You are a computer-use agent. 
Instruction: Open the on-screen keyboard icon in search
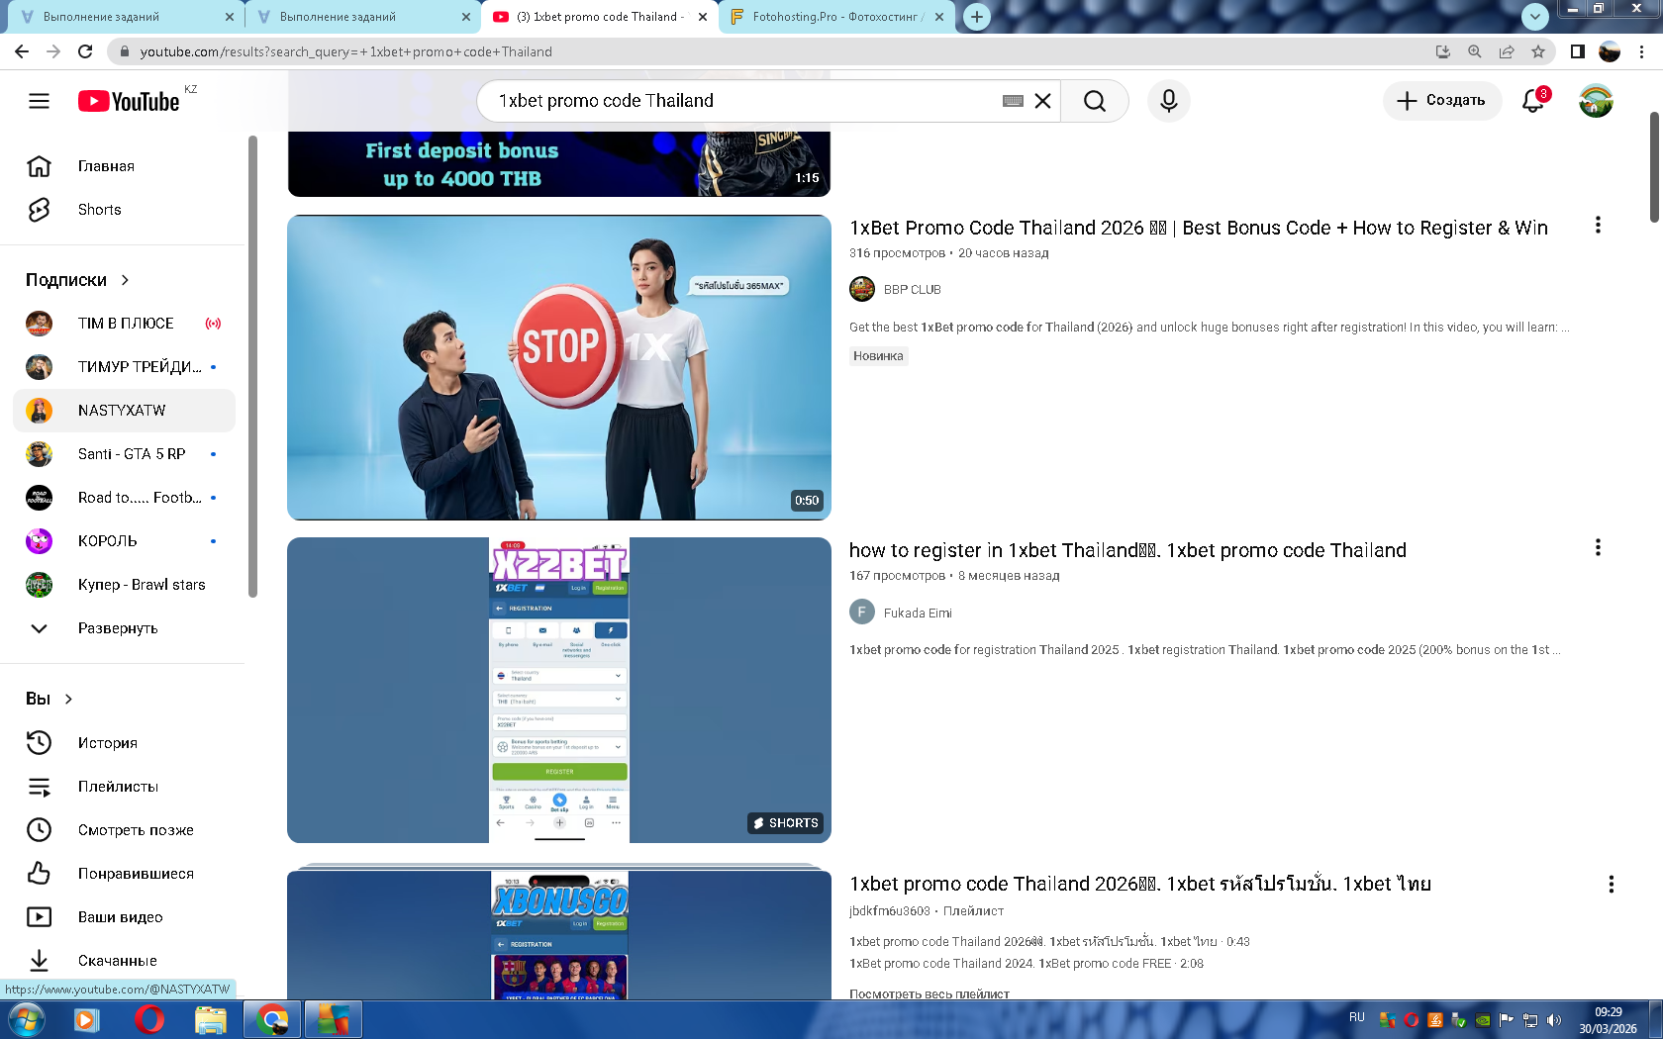[x=1013, y=101]
